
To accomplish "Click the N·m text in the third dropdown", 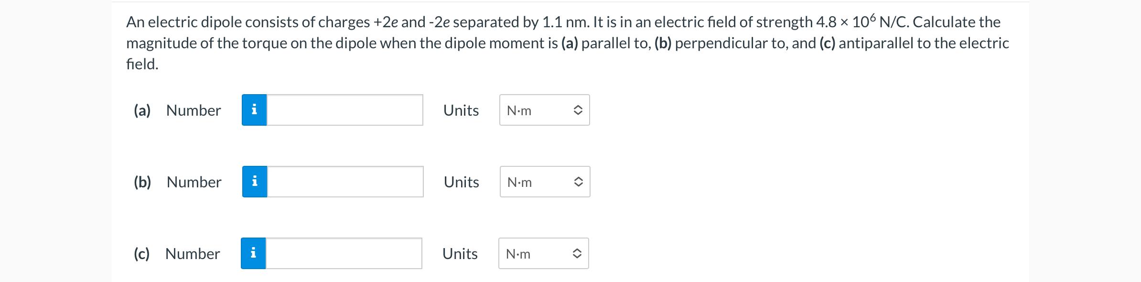I will [518, 254].
